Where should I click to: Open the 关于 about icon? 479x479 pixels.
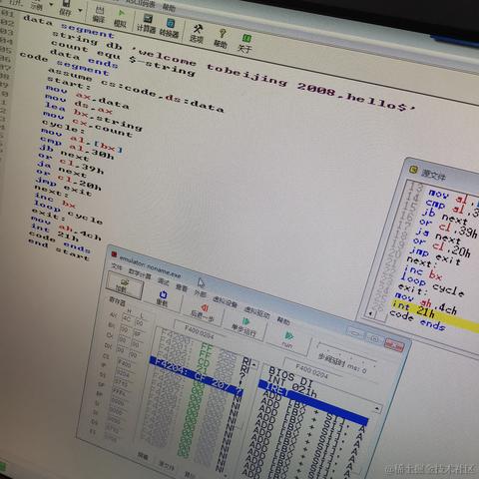pyautogui.click(x=245, y=43)
